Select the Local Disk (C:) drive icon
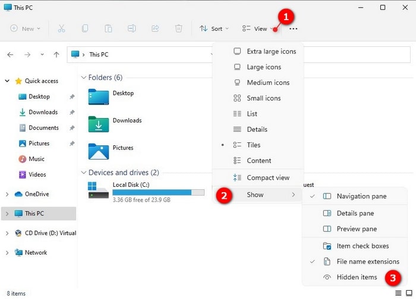416x299 pixels. (x=98, y=190)
